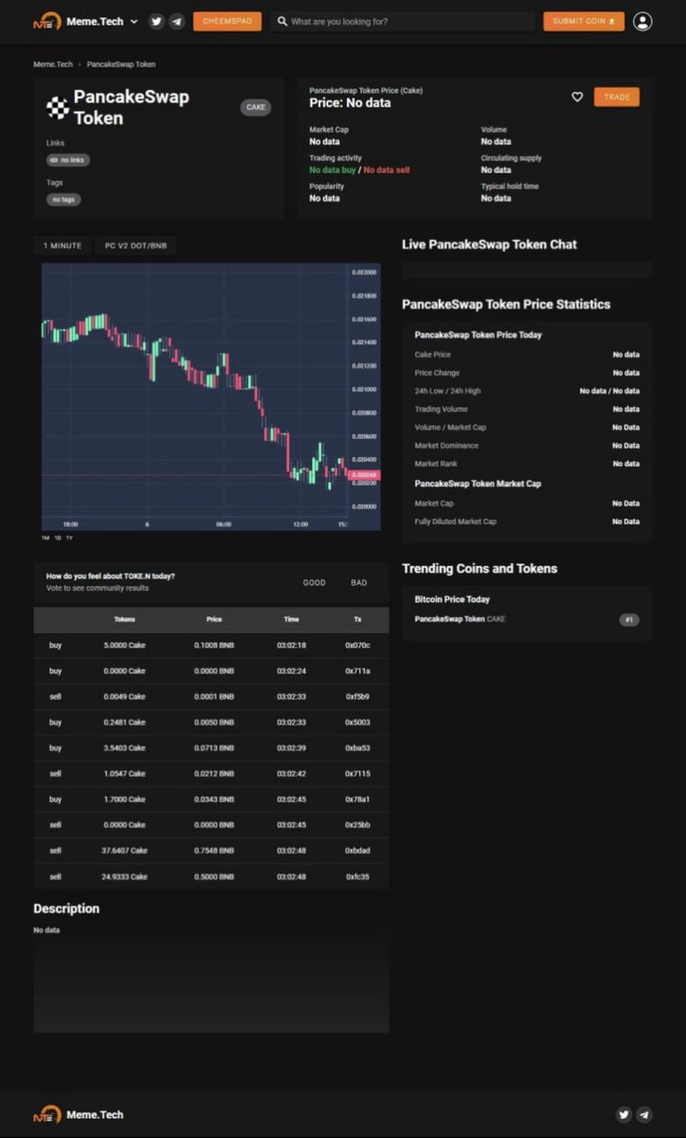
Task: Click 'No data buy' trading activity text
Action: [x=332, y=170]
